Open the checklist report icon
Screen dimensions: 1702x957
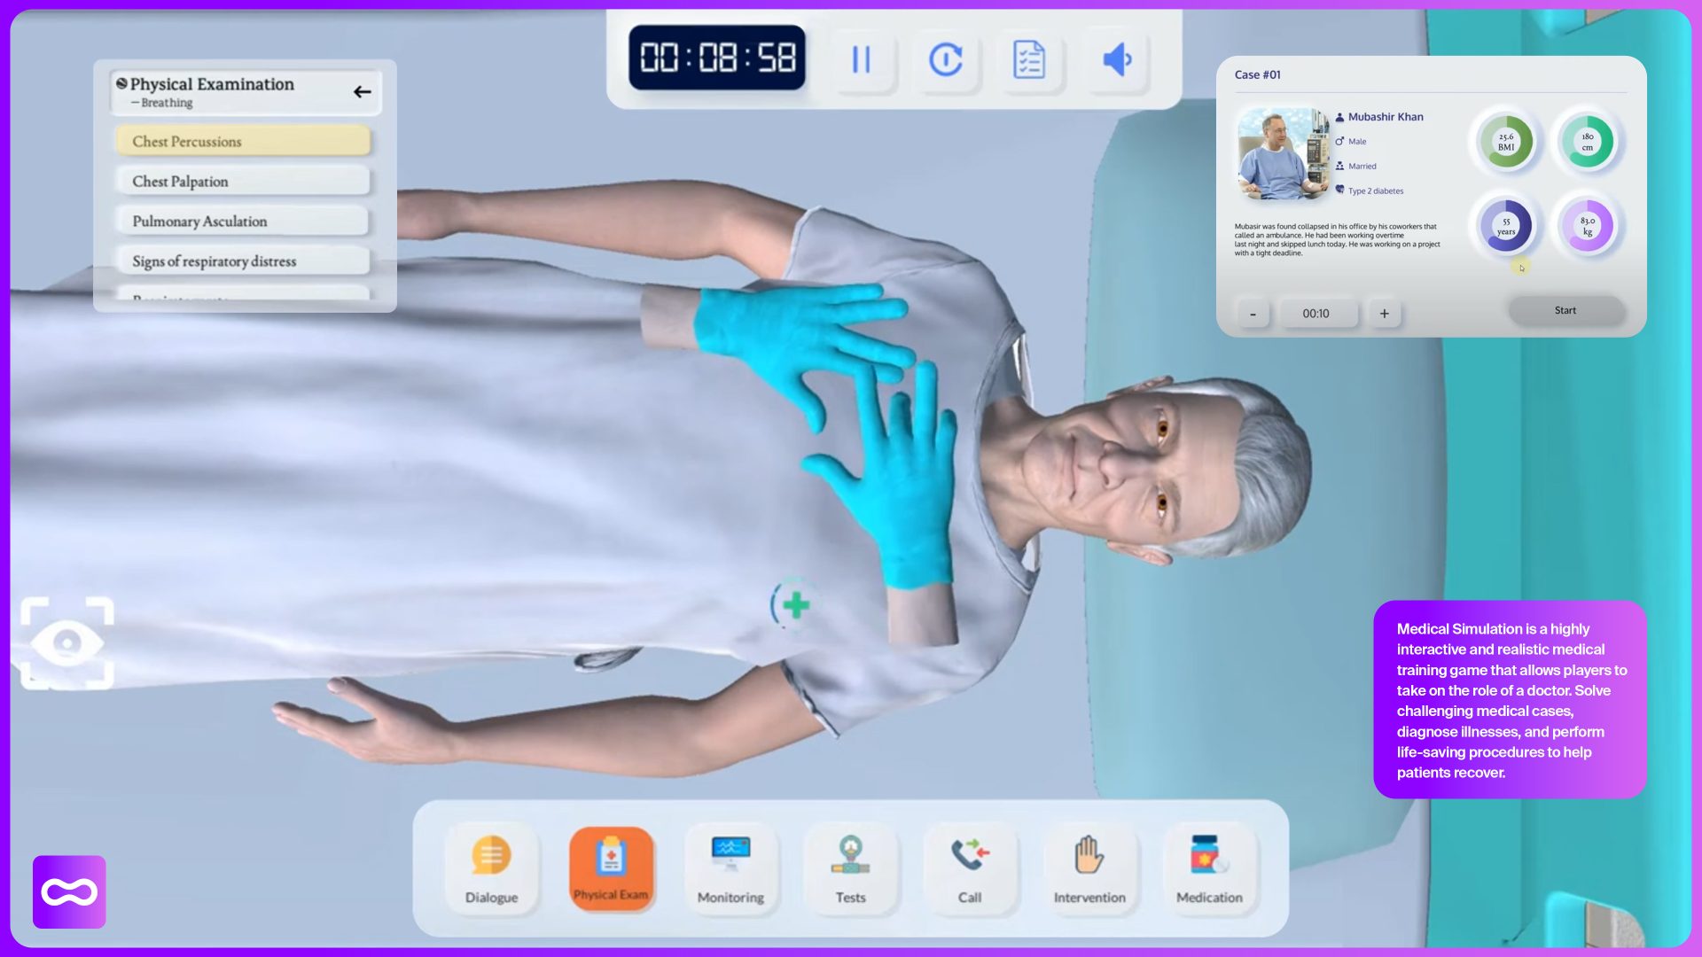[1028, 60]
